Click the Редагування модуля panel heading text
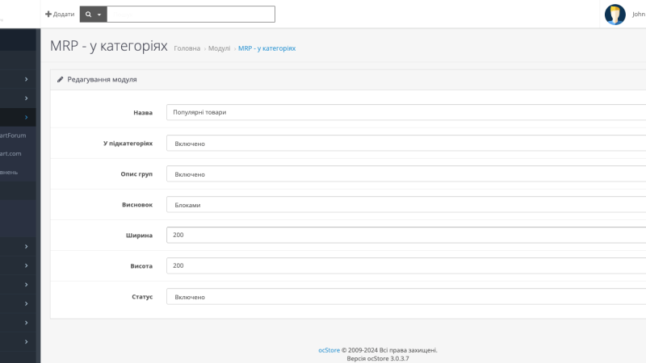Viewport: 646px width, 363px height. pos(103,79)
